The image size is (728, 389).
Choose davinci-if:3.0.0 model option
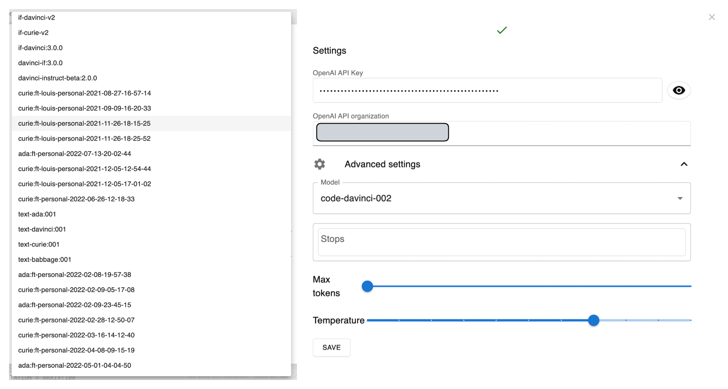tap(151, 63)
